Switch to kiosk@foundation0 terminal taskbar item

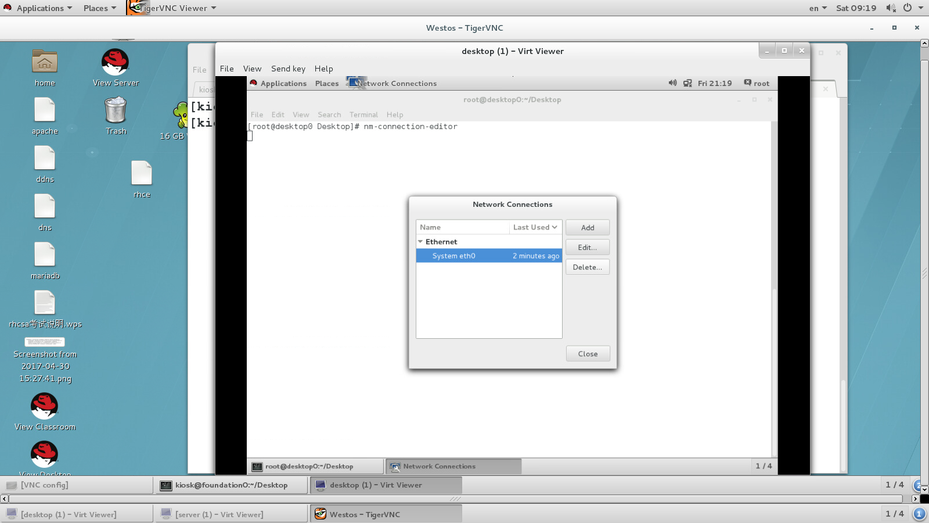(x=232, y=485)
